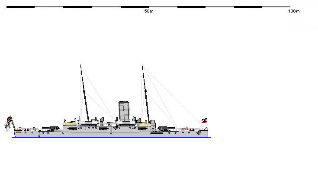Viewport: 318px width, 171px height.
Task: Select the lifeboat beside the funnel
Action: coord(126,123)
